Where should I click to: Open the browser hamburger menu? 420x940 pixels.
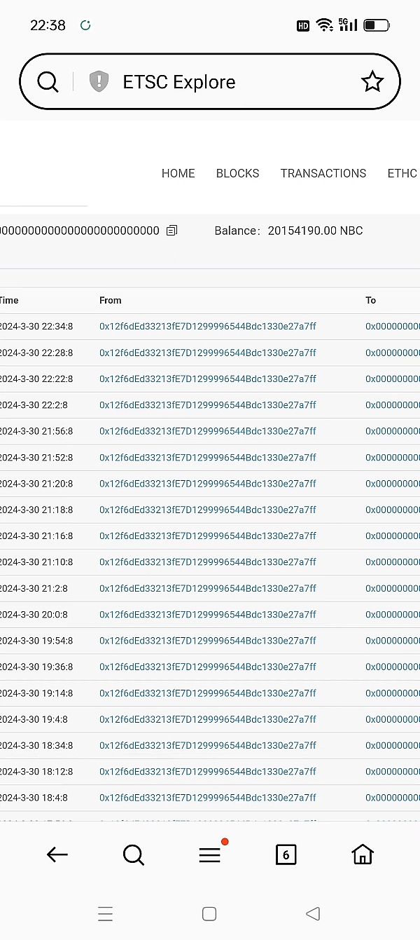209,854
